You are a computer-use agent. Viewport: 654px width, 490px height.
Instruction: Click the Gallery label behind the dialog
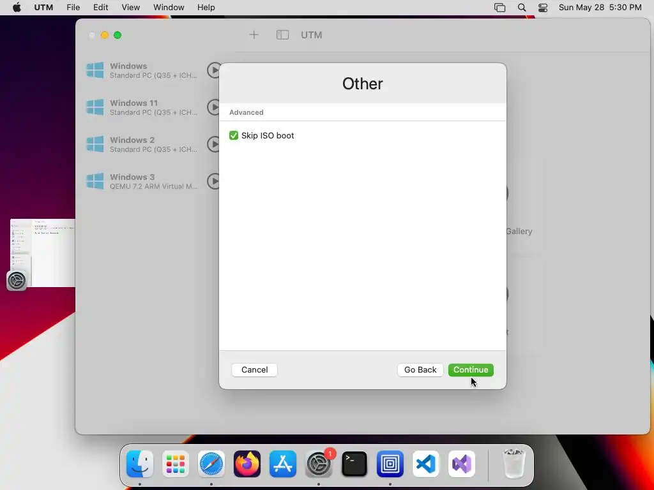point(519,231)
